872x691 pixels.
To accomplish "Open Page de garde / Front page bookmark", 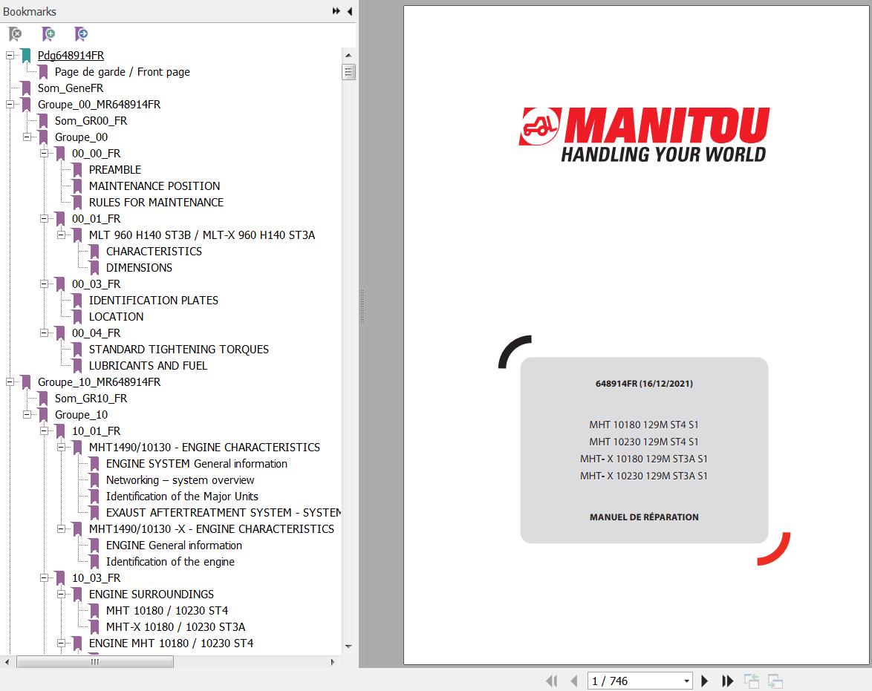I will (x=123, y=72).
